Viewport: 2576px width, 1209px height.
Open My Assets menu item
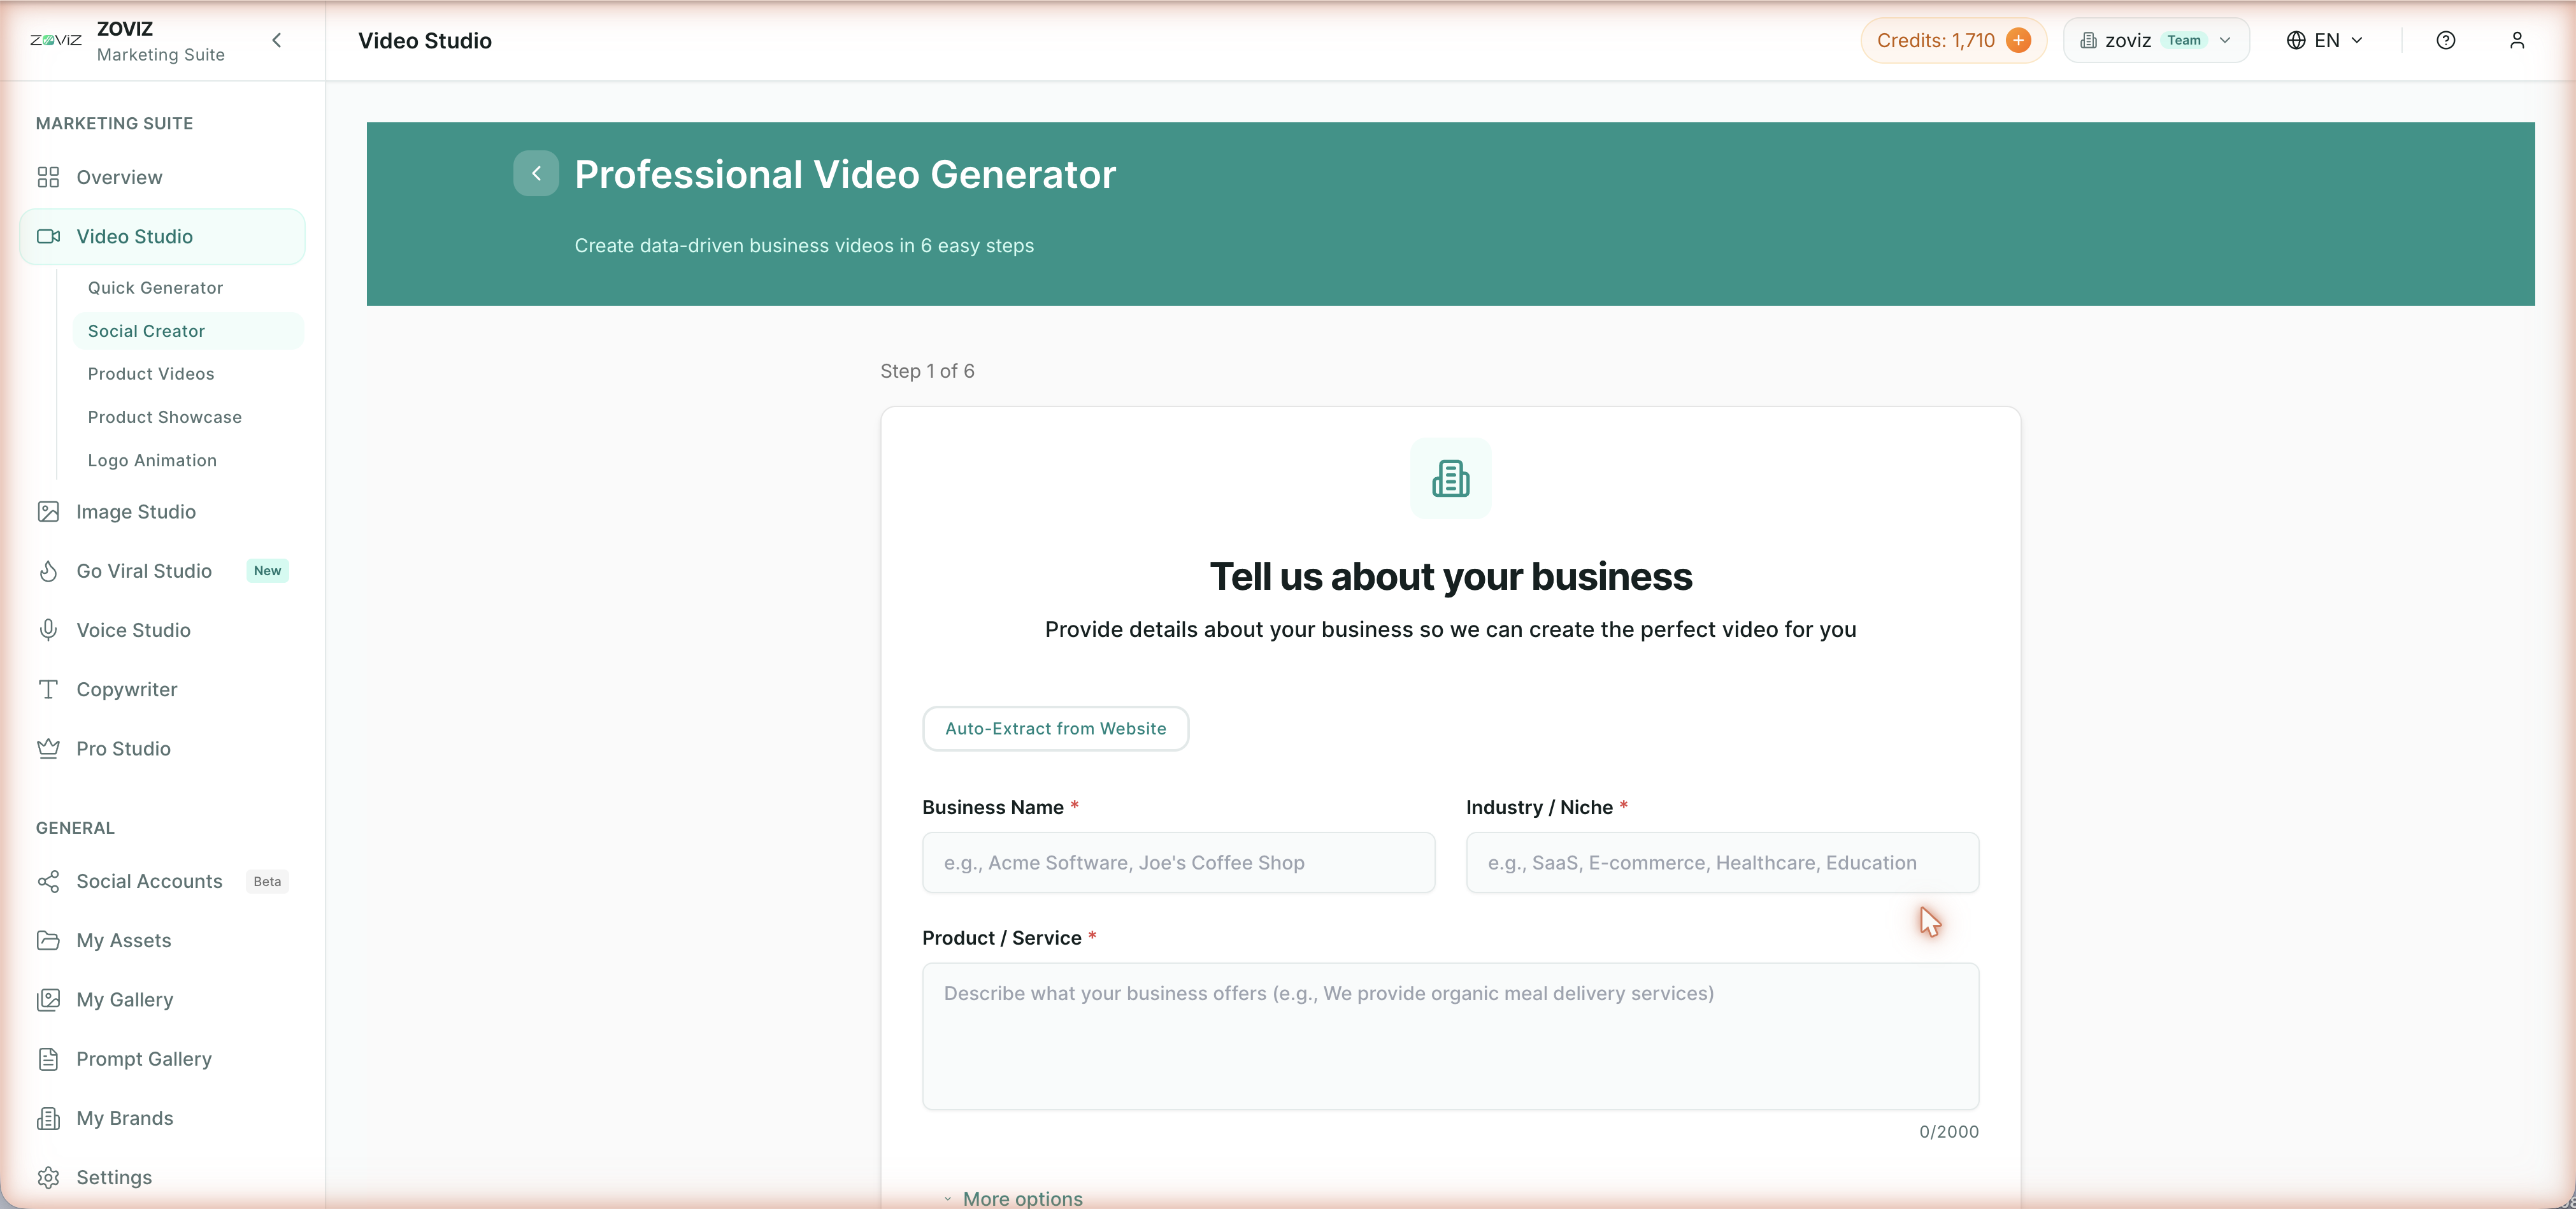[x=162, y=940]
